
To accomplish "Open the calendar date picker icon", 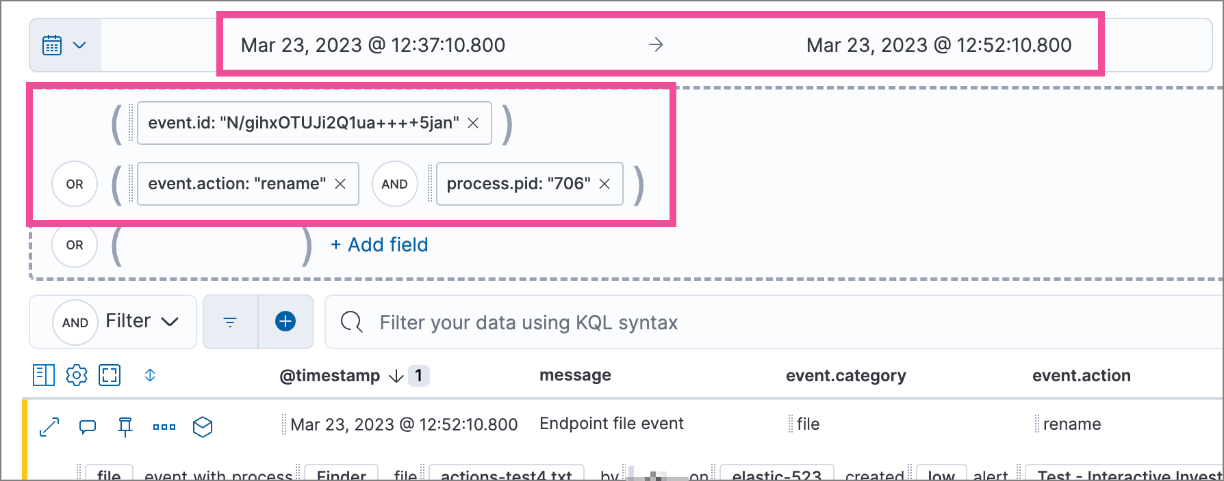I will [53, 45].
